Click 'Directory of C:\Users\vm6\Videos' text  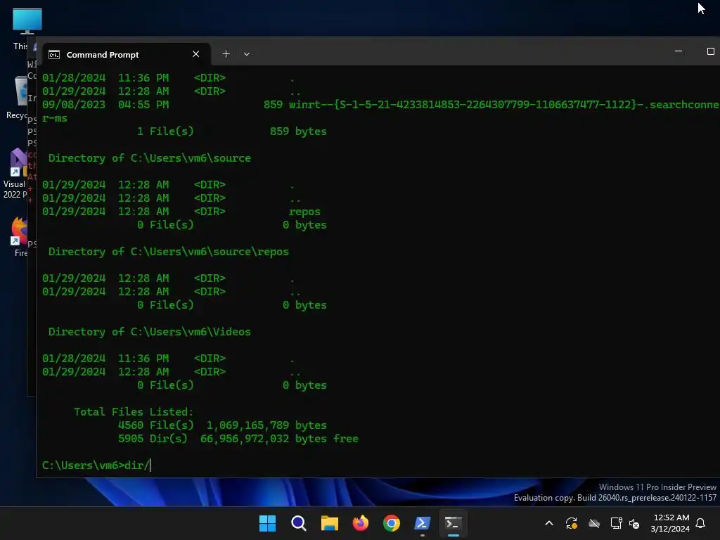coord(150,332)
